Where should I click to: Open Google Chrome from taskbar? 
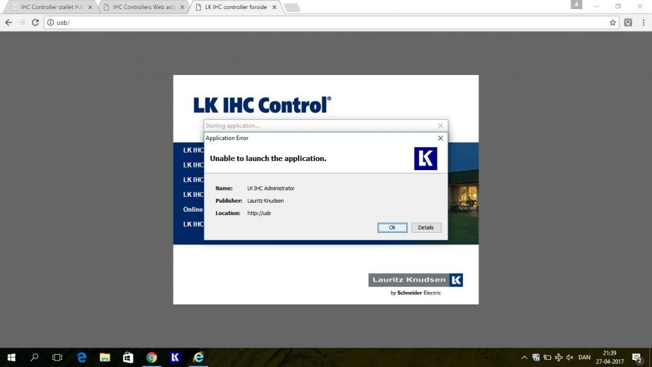click(x=151, y=357)
